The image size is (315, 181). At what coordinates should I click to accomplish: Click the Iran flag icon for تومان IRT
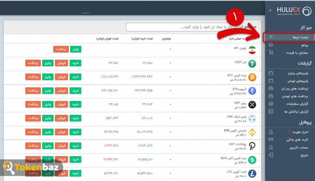pyautogui.click(x=252, y=50)
